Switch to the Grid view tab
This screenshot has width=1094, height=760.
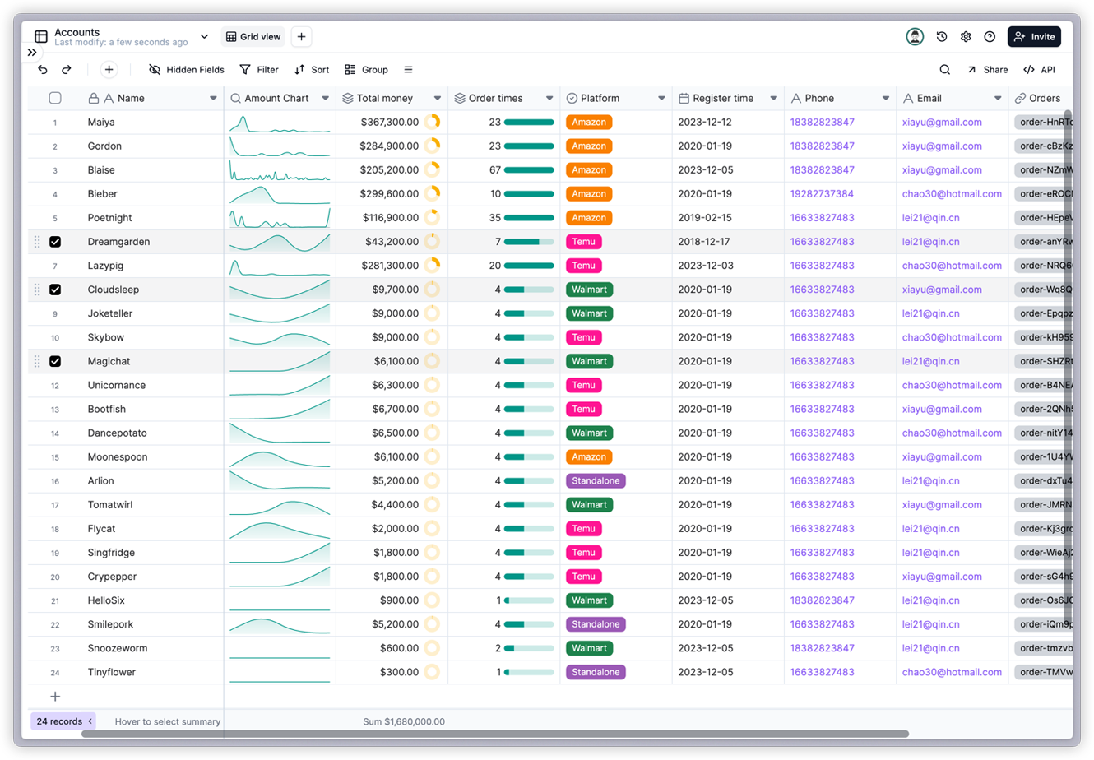point(253,36)
